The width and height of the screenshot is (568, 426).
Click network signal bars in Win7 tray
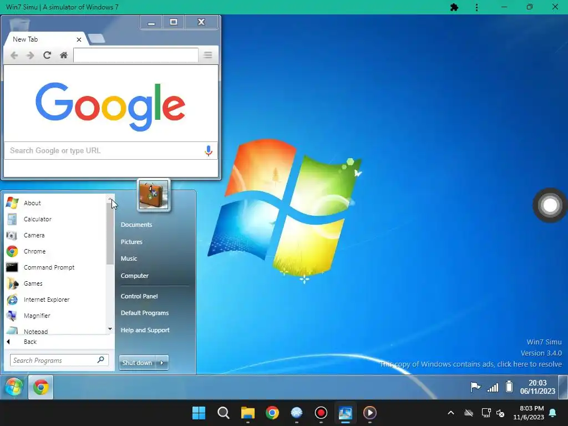493,388
